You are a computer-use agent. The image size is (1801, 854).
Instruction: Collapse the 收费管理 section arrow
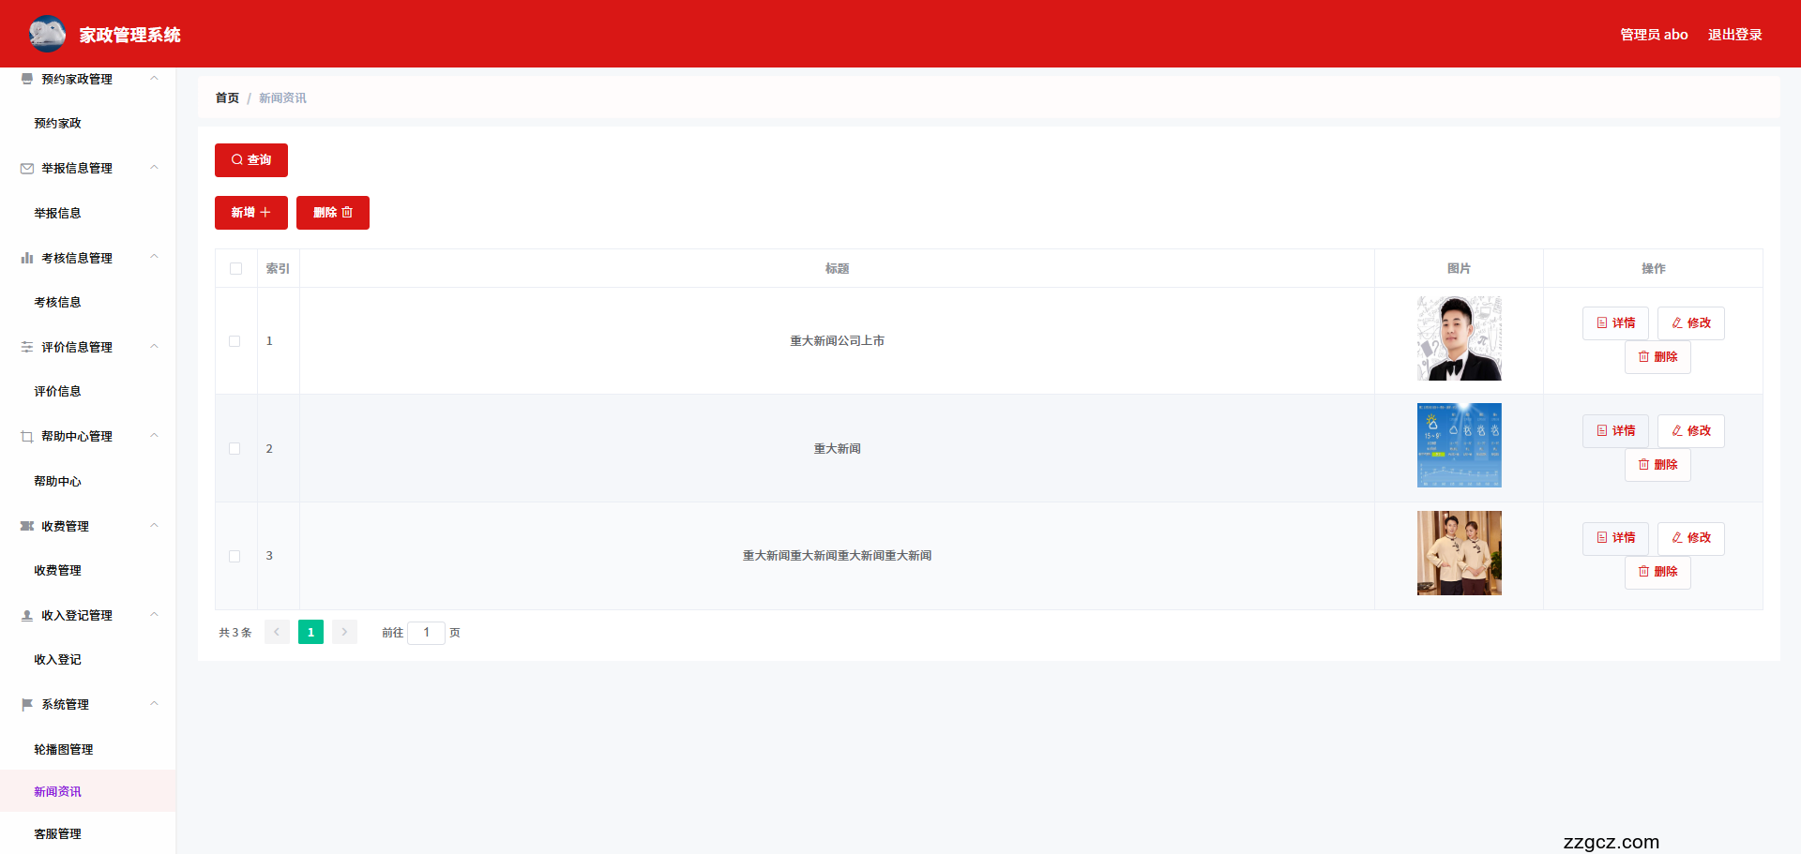point(155,526)
